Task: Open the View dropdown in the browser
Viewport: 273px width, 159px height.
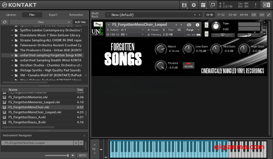Action: 40,22
